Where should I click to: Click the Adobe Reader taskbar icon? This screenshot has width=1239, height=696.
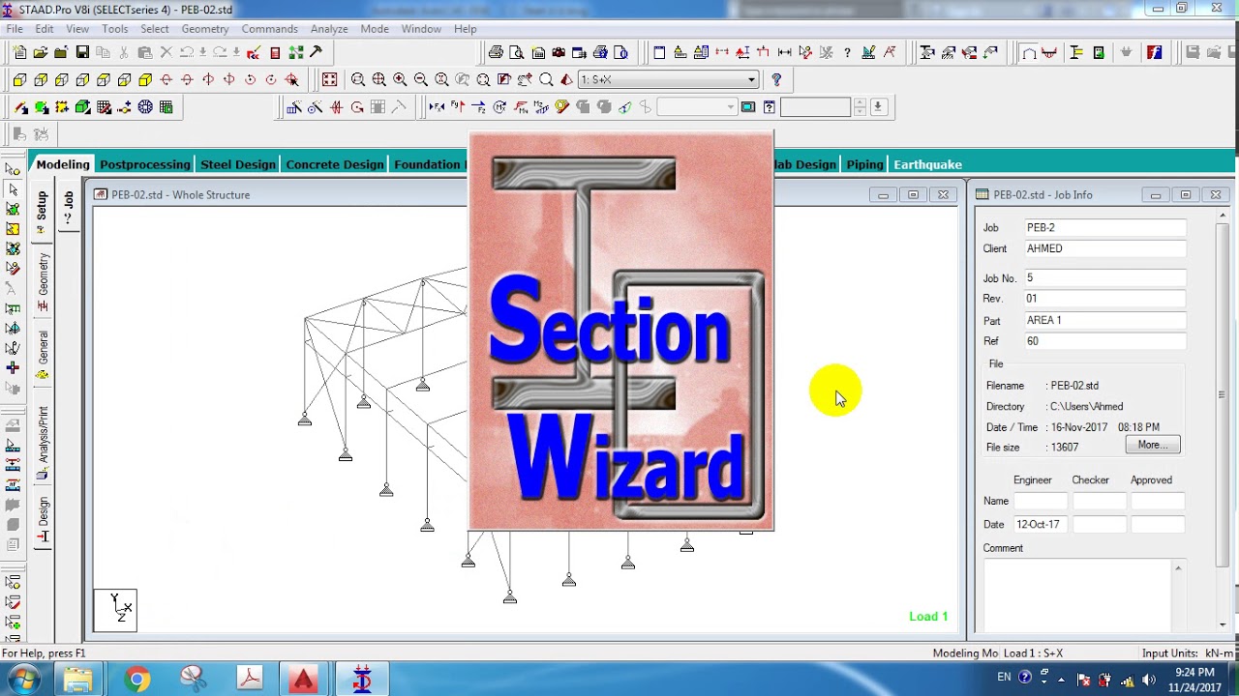click(250, 680)
